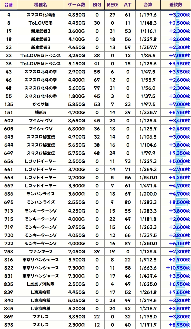Image resolution: width=191 pixels, height=329 pixels.
Task: Sort by the ゲーム数 column header
Action: [77, 5]
